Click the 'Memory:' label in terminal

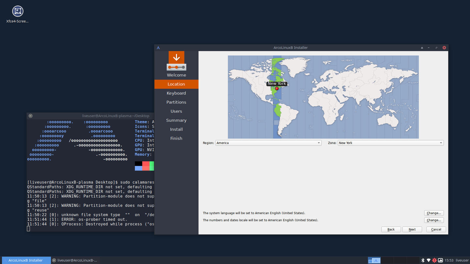pos(143,154)
